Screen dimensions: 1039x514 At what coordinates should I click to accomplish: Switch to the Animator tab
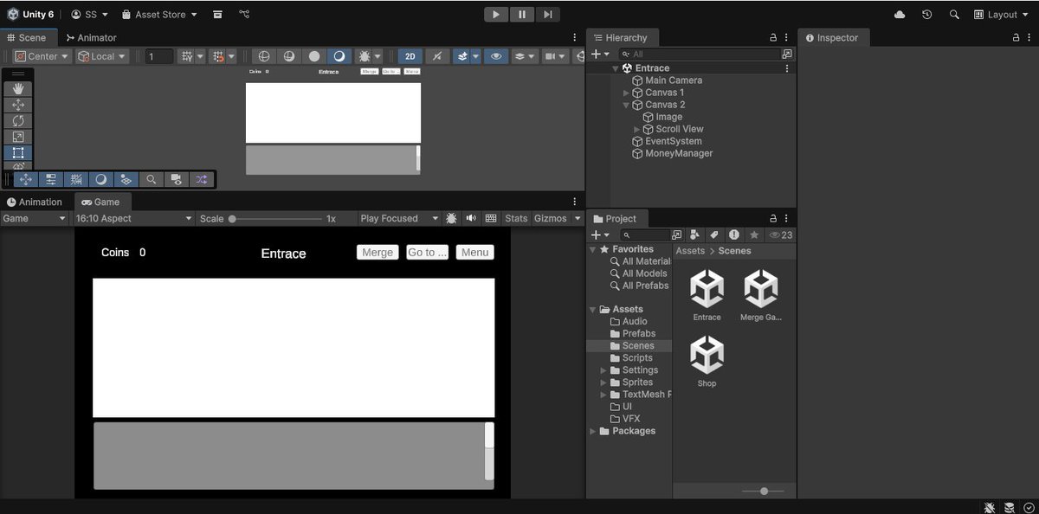(92, 38)
